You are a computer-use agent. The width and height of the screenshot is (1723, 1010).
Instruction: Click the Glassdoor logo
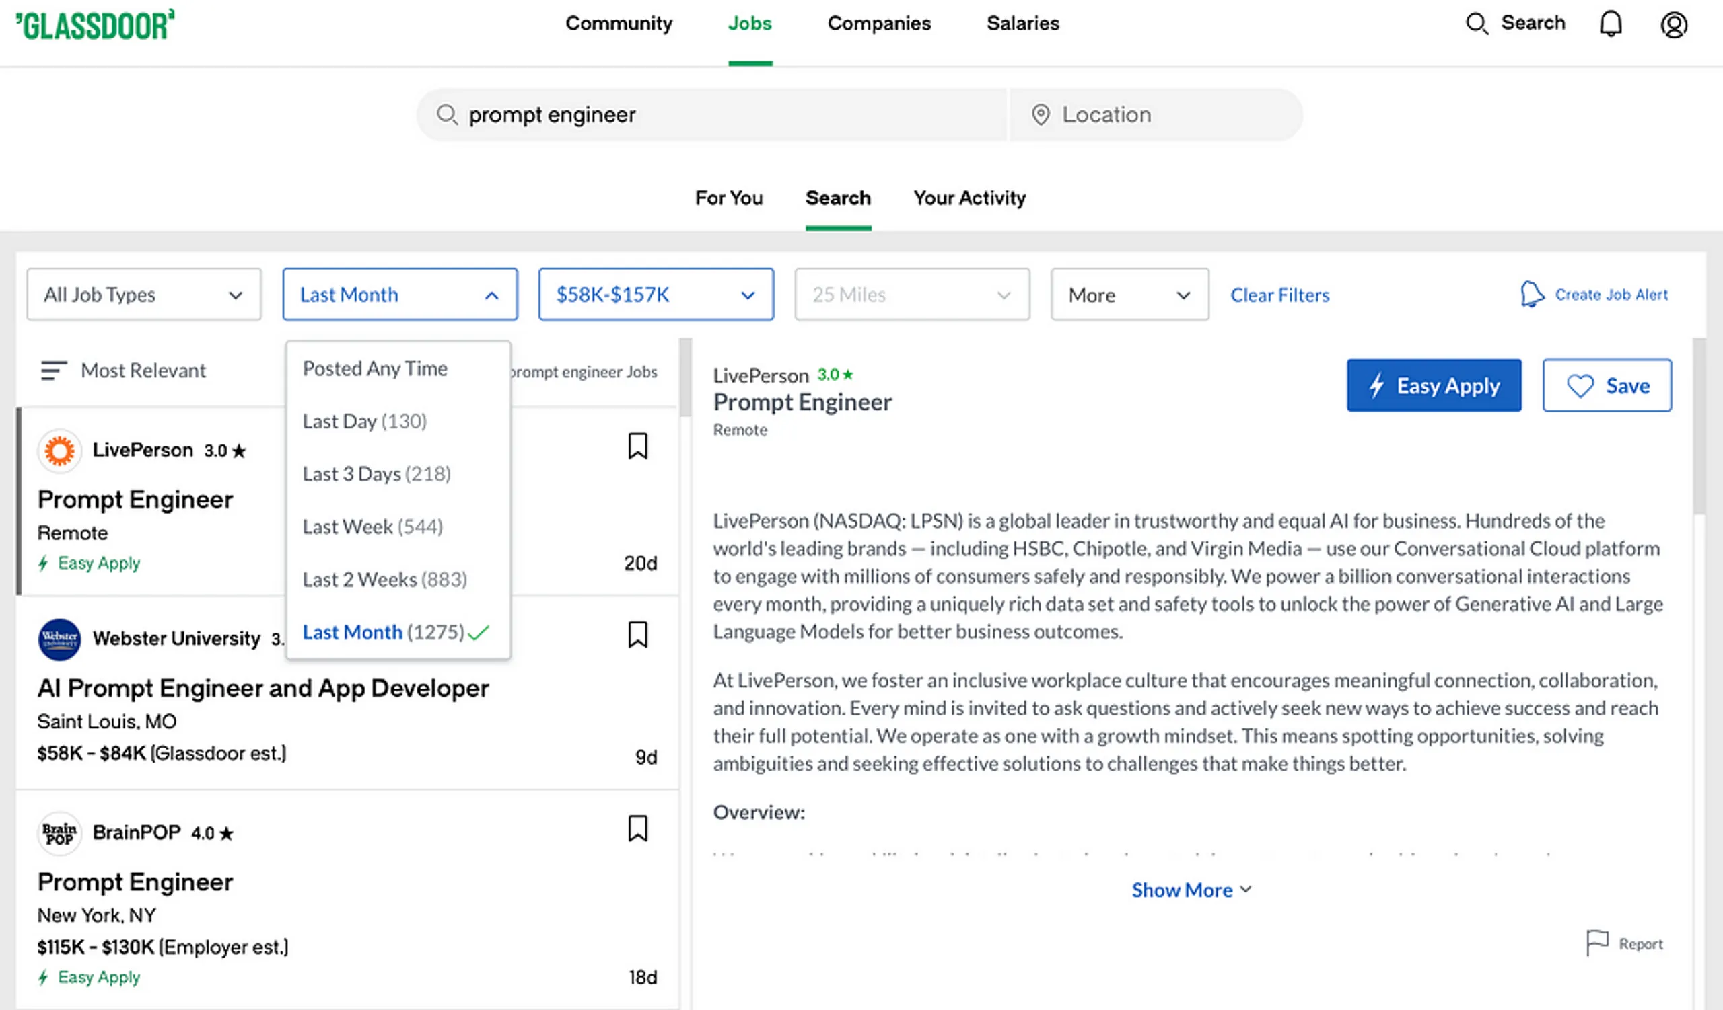pos(94,25)
